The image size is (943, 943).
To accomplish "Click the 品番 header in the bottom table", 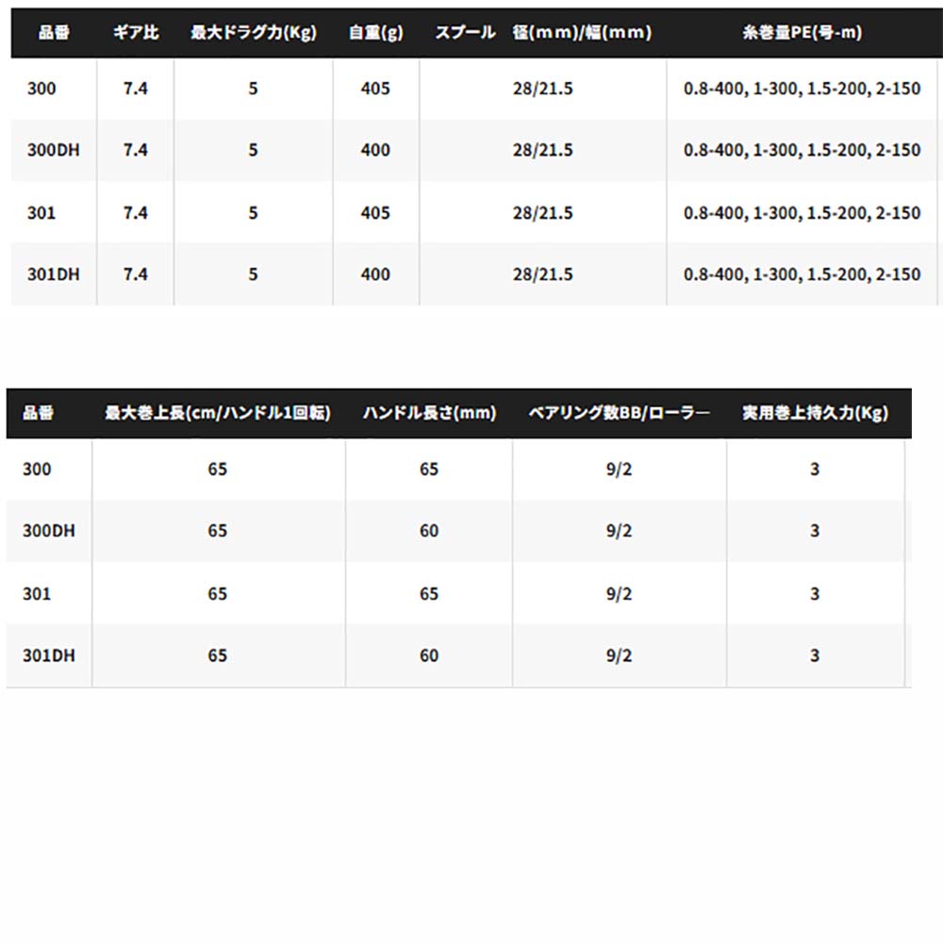I will coord(38,413).
